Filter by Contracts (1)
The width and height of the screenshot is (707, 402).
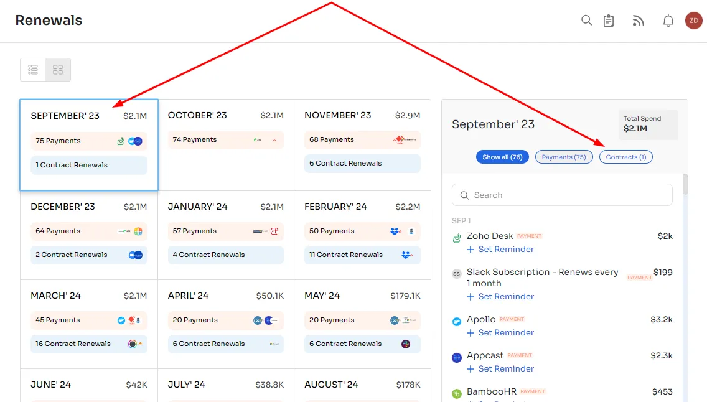pyautogui.click(x=626, y=157)
